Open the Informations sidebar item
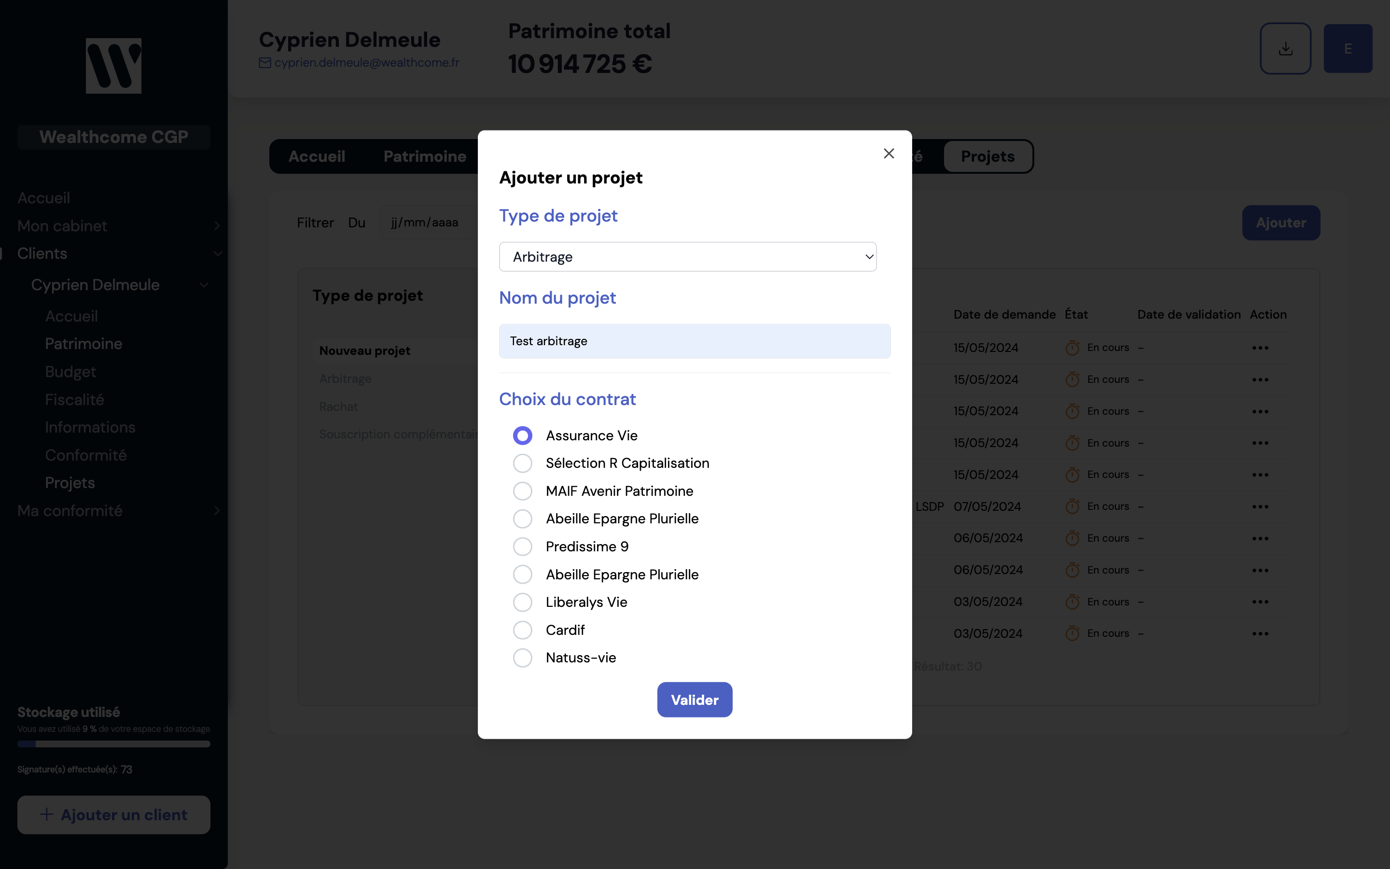This screenshot has width=1390, height=869. pos(90,427)
